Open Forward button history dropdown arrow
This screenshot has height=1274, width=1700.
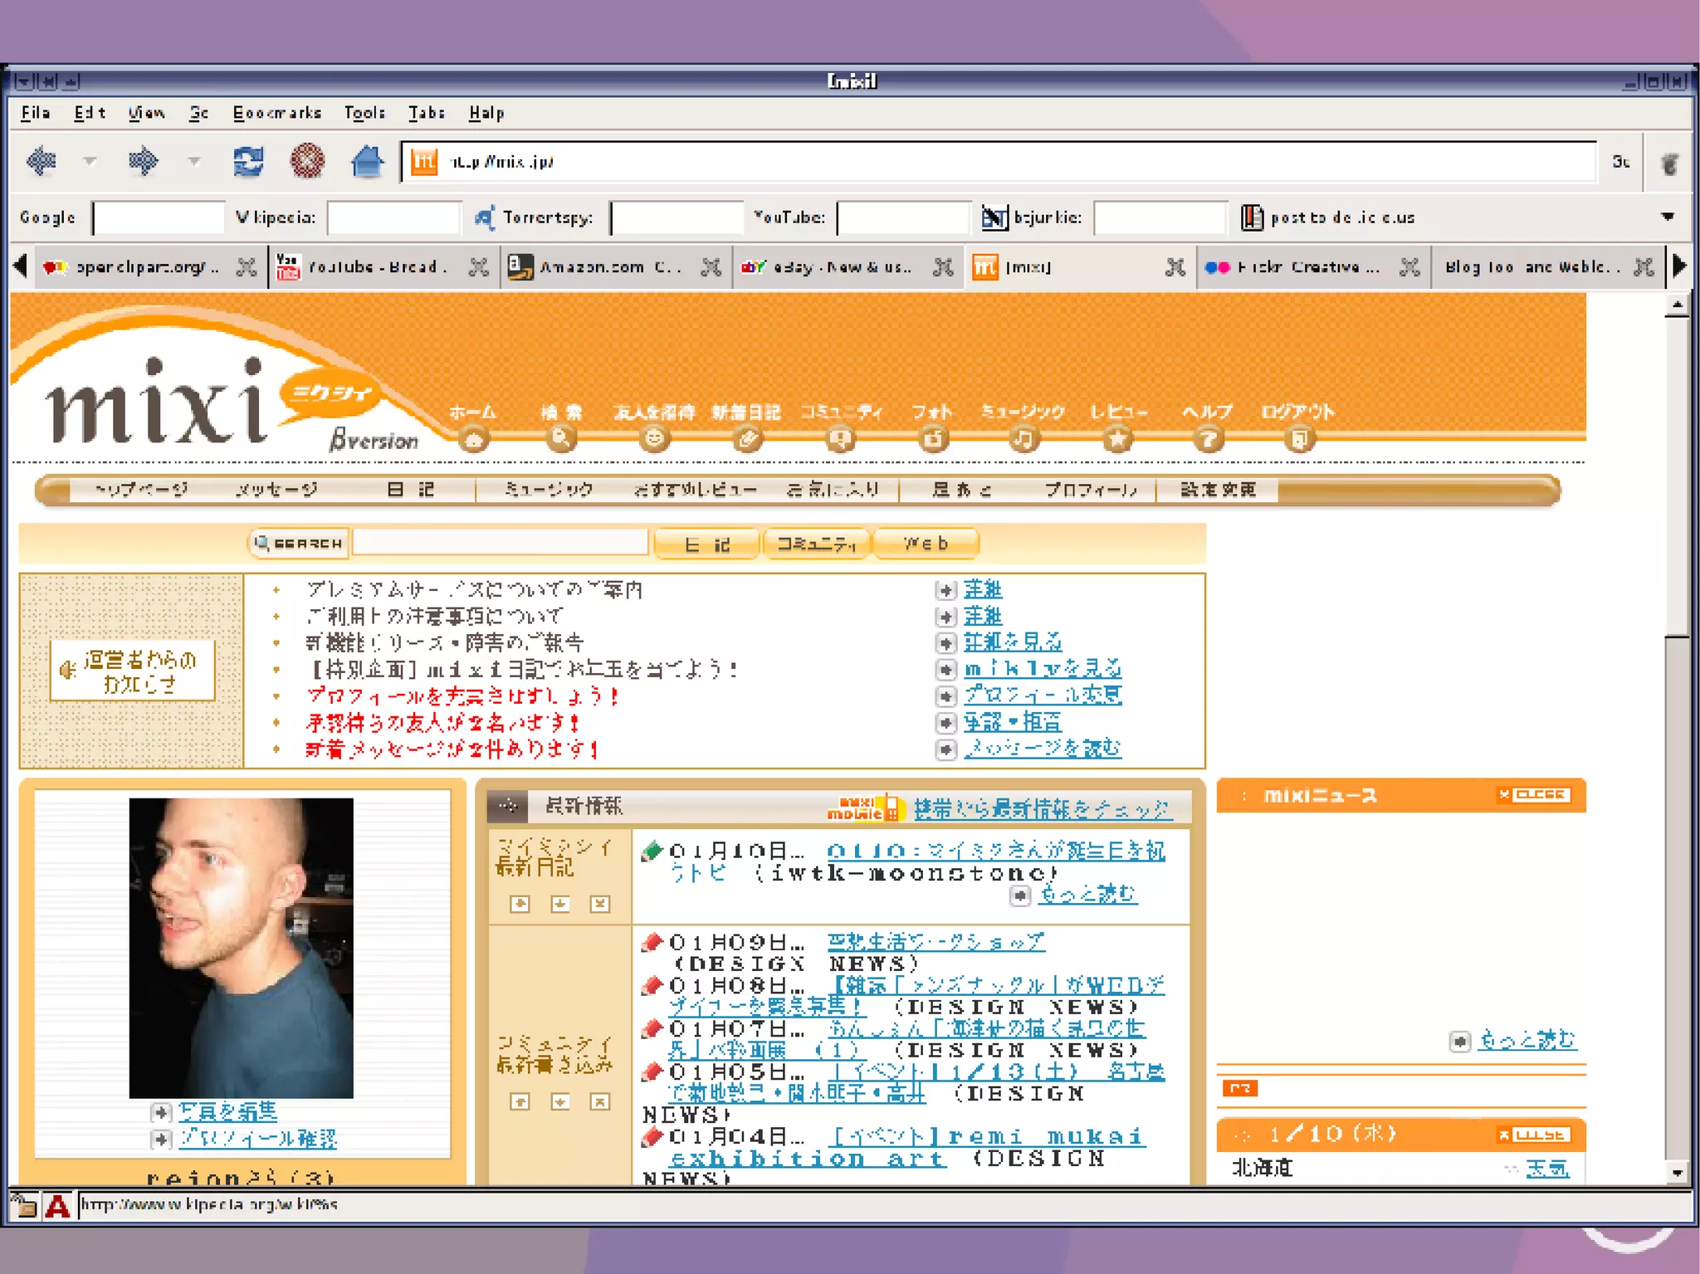(193, 161)
